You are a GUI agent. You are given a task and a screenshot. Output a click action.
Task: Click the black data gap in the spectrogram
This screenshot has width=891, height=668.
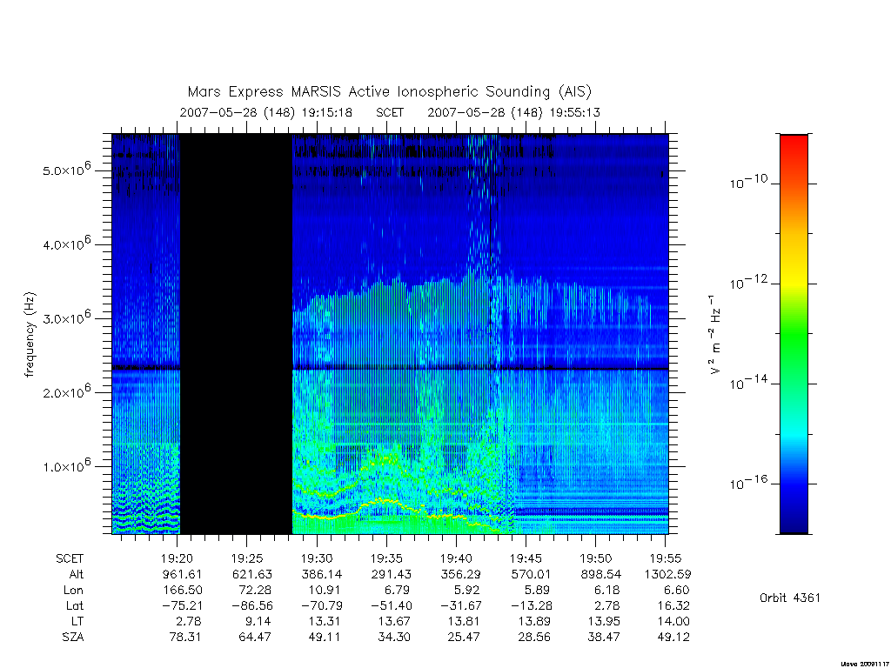click(237, 334)
